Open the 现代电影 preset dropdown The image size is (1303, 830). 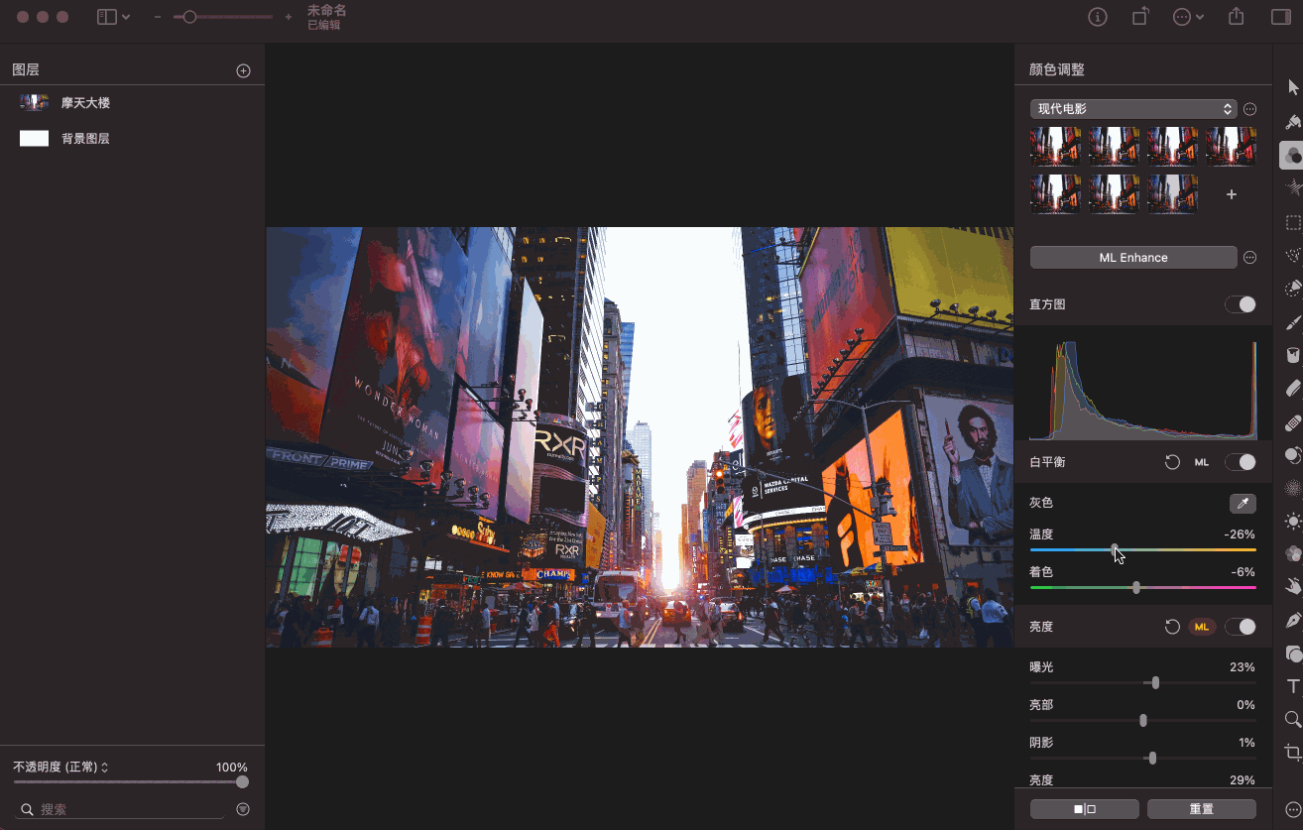point(1133,109)
